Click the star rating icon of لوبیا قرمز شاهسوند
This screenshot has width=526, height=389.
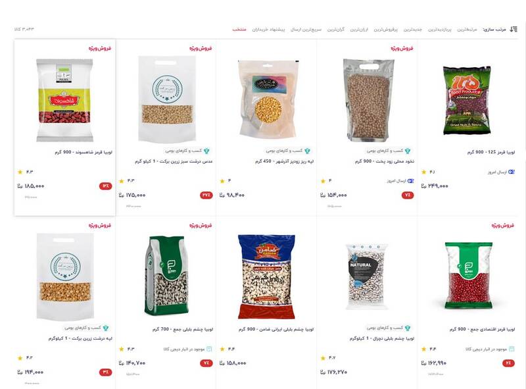tap(20, 172)
